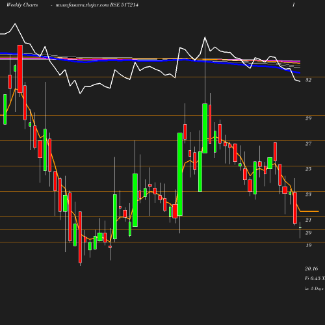Click the volume text 'V: 0.45 X'
Viewport: 325px width, 325px height.
click(315, 278)
